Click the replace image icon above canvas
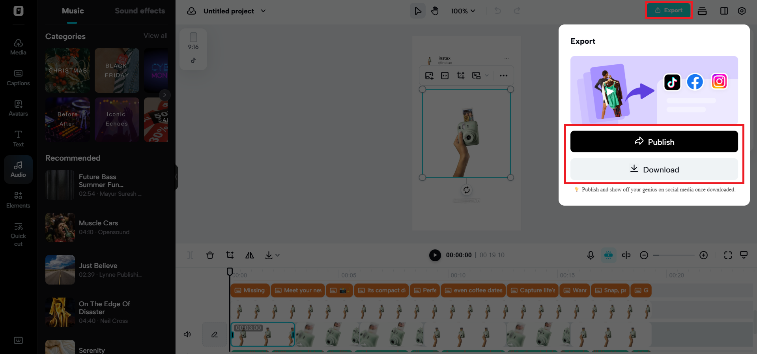 (429, 75)
